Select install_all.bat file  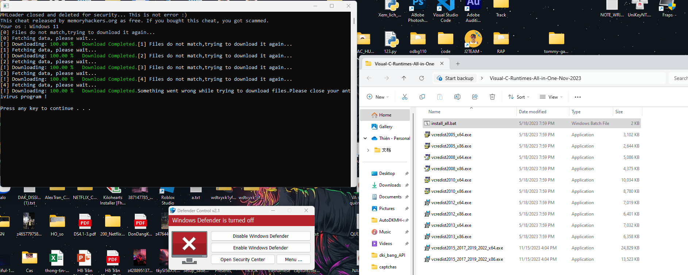(531, 123)
